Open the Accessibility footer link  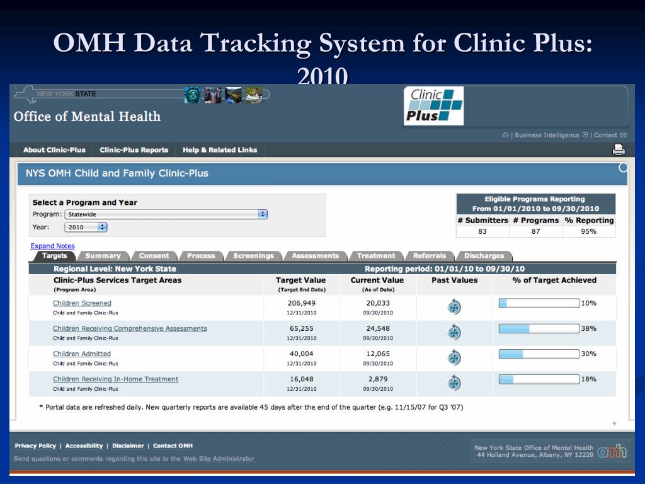(x=84, y=446)
